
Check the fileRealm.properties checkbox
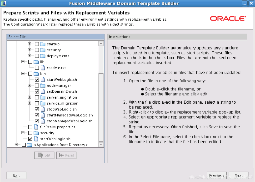click(x=30, y=127)
